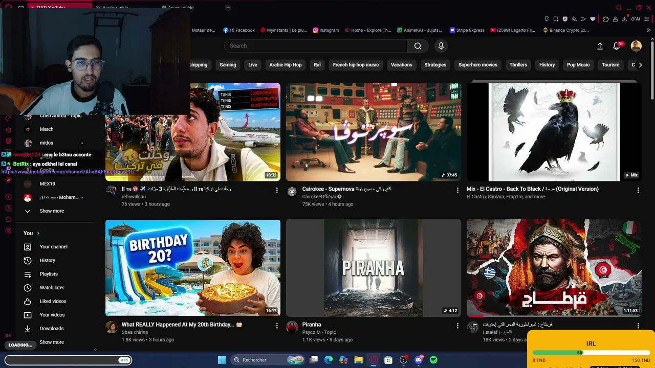Expand You list with bottom Show more

[x=51, y=342]
